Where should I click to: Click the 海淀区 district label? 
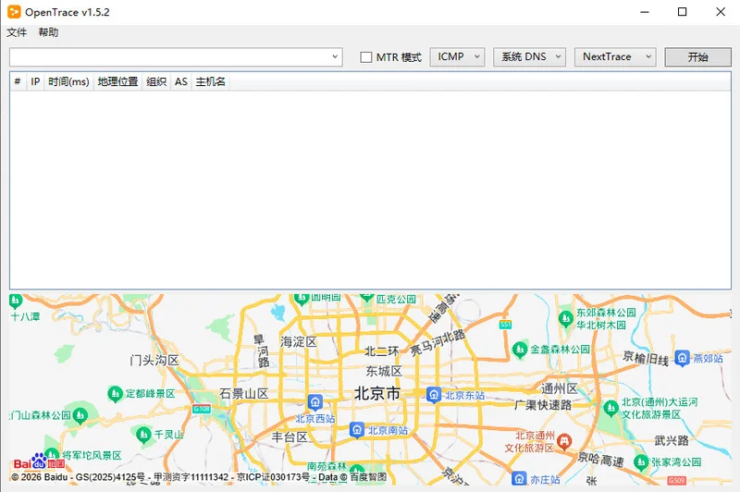coord(298,341)
